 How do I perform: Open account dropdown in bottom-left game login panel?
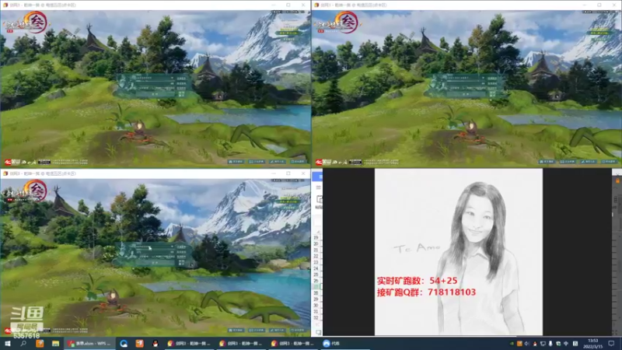(x=172, y=246)
